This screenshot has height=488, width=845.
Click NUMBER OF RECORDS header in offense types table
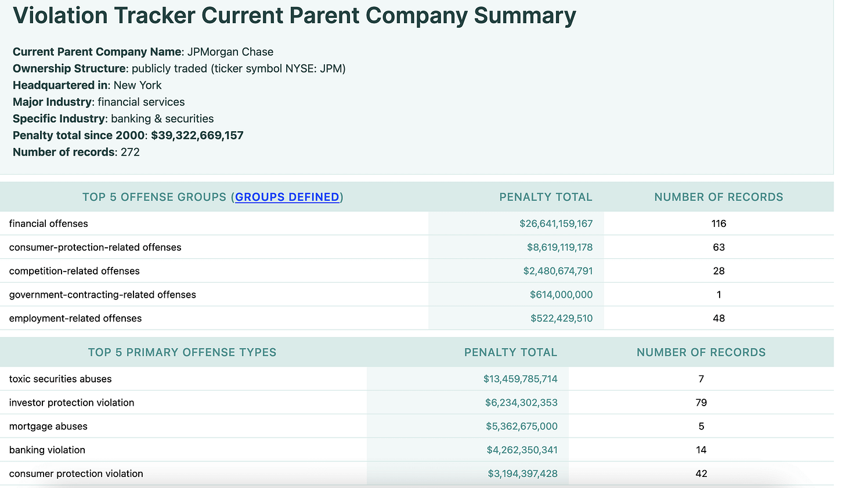tap(701, 352)
